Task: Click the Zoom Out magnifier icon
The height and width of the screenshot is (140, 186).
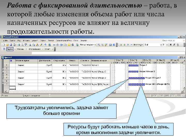Action: click(102, 45)
